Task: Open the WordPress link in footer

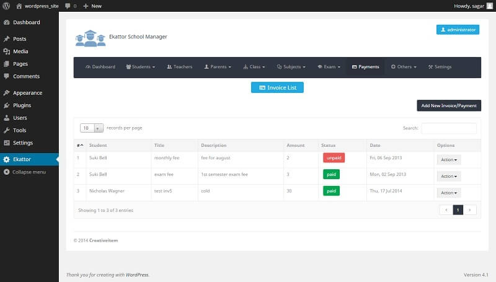Action: [x=137, y=275]
